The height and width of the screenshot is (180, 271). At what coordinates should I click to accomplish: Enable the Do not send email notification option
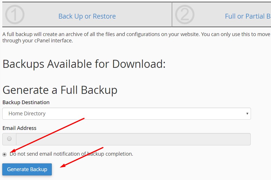5,154
